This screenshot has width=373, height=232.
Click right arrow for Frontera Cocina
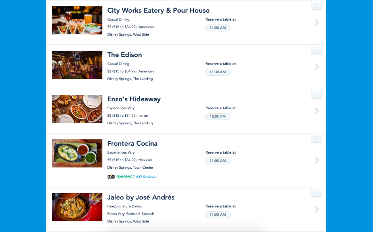pos(317,160)
